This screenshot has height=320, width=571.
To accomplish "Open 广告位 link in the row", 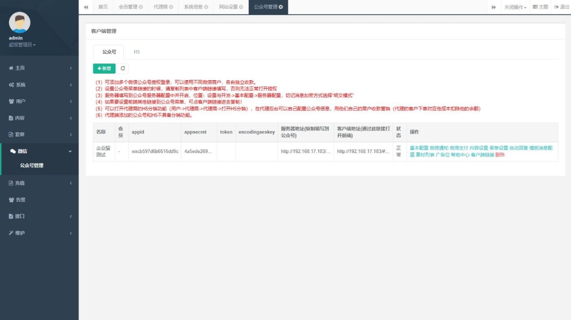I will 443,155.
